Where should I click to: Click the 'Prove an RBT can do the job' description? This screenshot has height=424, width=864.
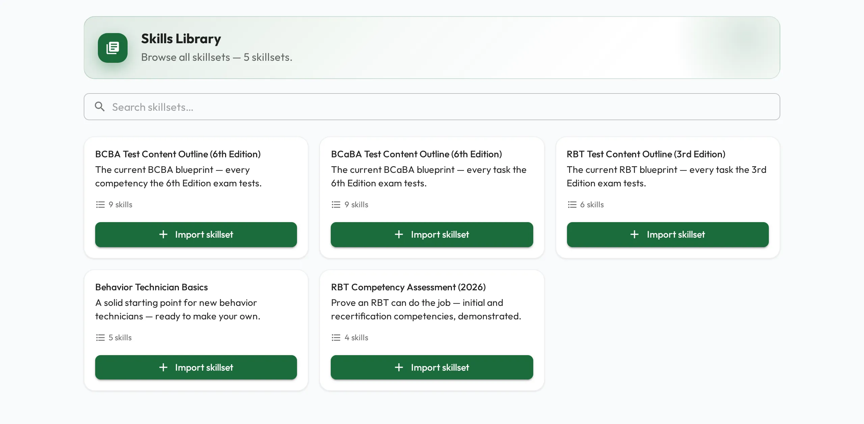pos(426,309)
